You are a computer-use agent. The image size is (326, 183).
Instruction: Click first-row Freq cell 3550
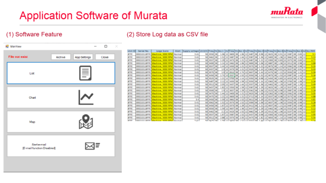tap(211, 54)
